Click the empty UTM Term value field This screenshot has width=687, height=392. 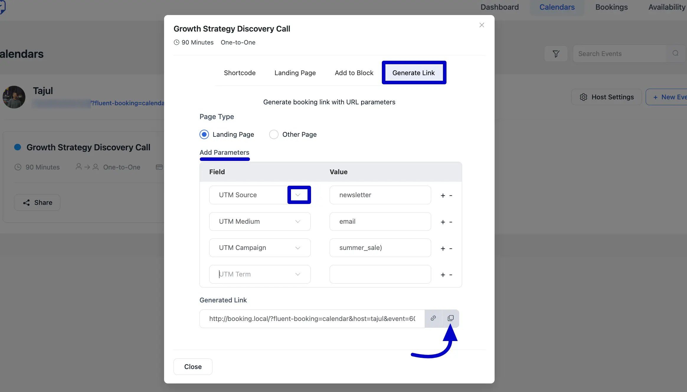point(380,274)
